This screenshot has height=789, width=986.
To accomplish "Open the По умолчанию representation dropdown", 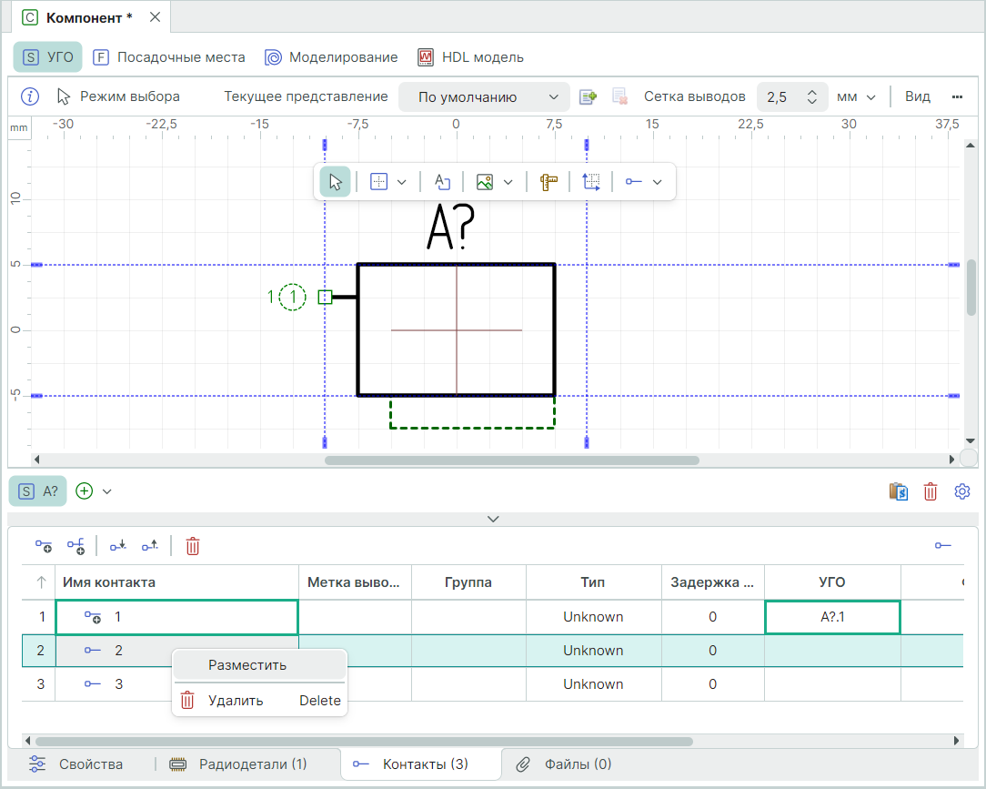I will tap(484, 97).
